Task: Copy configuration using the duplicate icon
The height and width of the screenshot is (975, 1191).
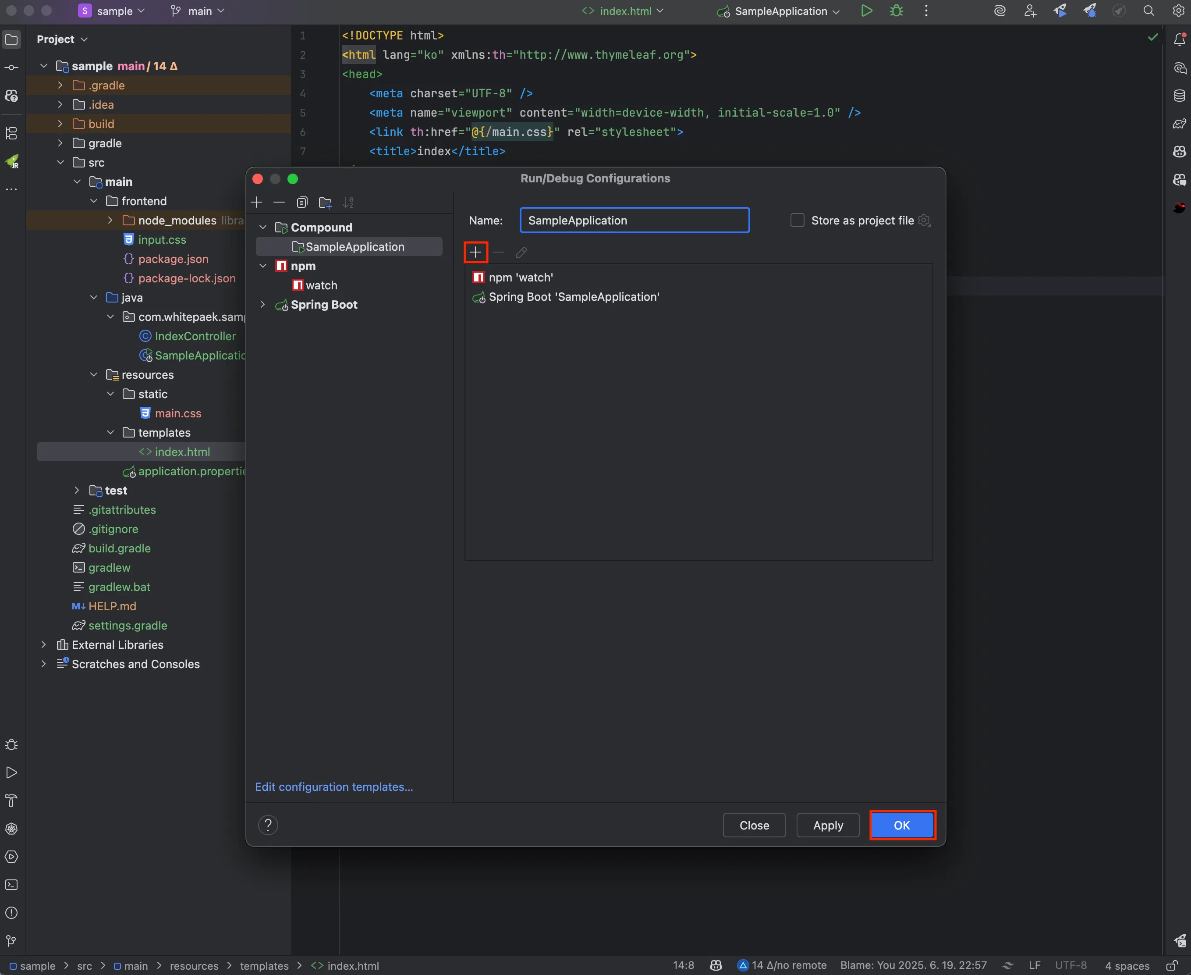Action: (x=302, y=202)
